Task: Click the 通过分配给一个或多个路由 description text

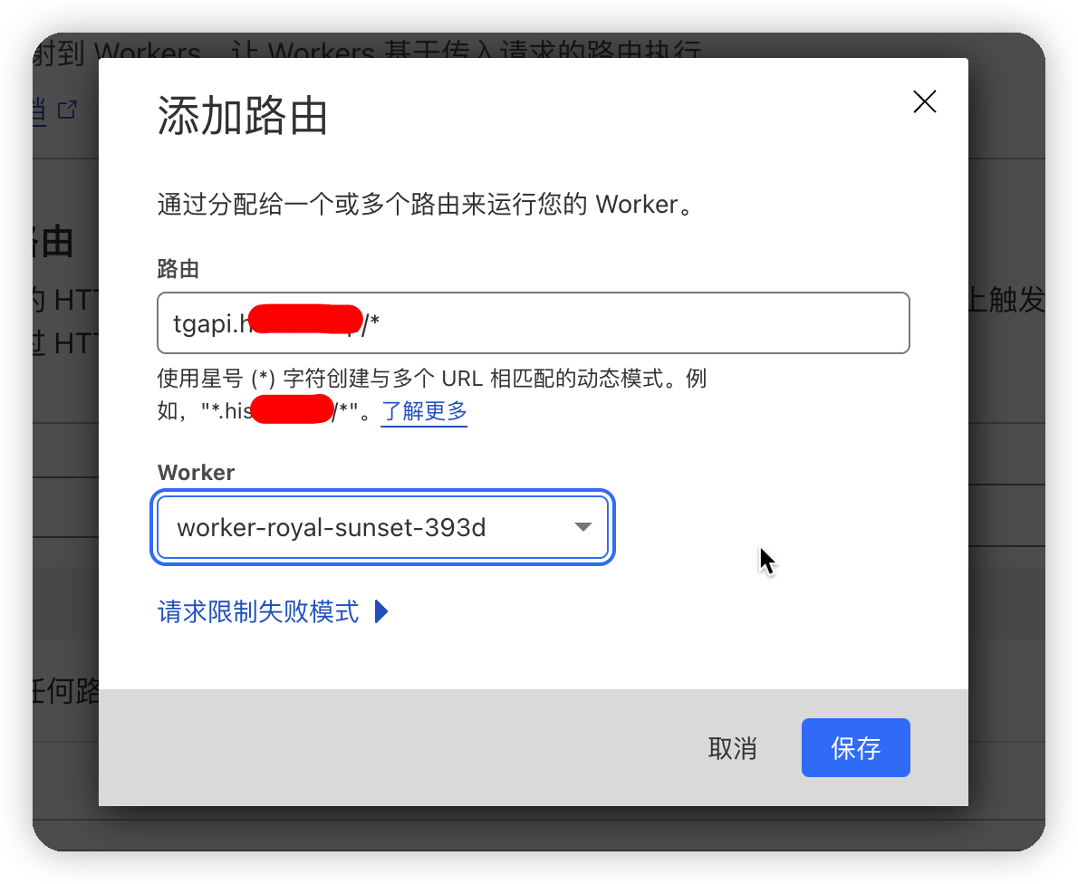Action: pyautogui.click(x=426, y=204)
